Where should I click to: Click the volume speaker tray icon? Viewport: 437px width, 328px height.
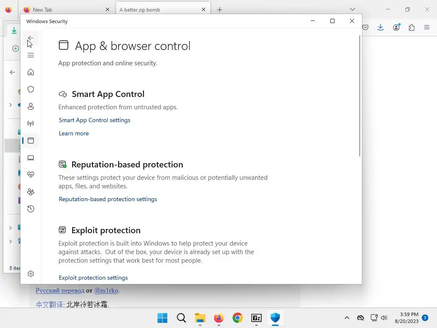coord(384,318)
